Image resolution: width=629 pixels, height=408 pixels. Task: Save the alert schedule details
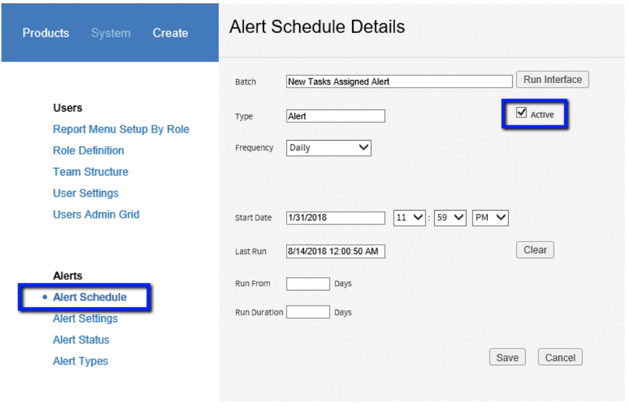tap(507, 357)
